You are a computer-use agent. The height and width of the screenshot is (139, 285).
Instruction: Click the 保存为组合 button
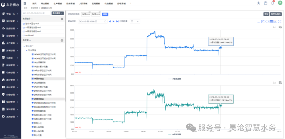(276, 14)
